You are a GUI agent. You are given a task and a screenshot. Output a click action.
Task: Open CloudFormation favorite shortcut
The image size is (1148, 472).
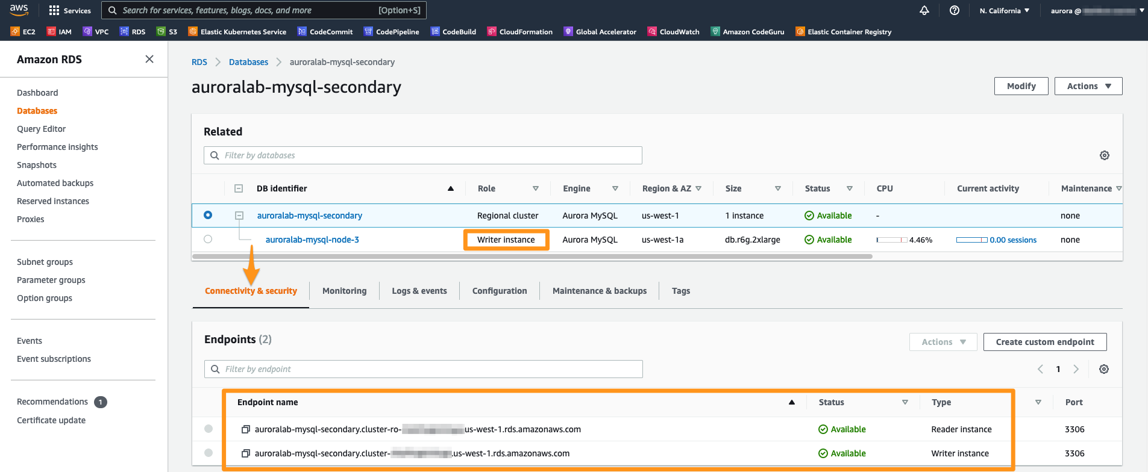pyautogui.click(x=520, y=32)
